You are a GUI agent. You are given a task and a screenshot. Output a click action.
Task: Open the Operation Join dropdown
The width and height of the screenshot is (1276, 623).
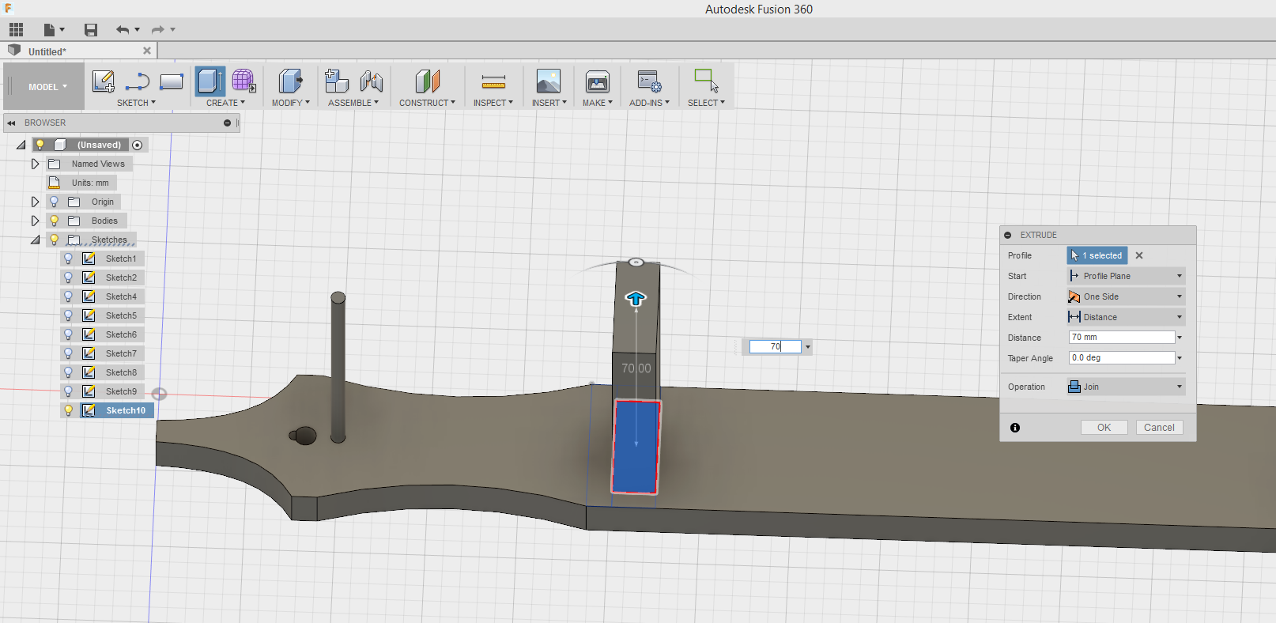1126,387
